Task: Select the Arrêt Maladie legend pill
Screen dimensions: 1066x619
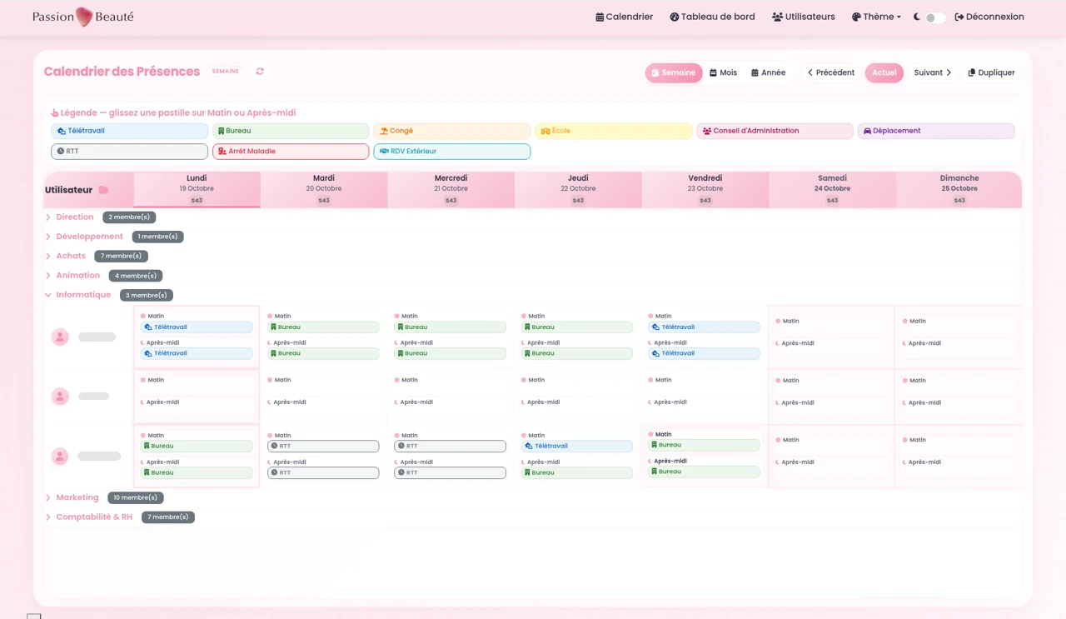Action: 291,152
